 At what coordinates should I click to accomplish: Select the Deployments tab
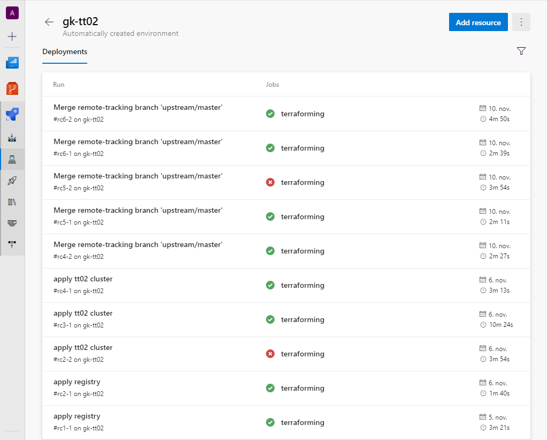pos(65,52)
